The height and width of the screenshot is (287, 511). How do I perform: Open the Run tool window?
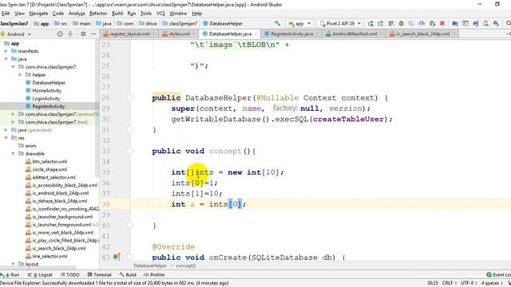[x=10, y=274]
